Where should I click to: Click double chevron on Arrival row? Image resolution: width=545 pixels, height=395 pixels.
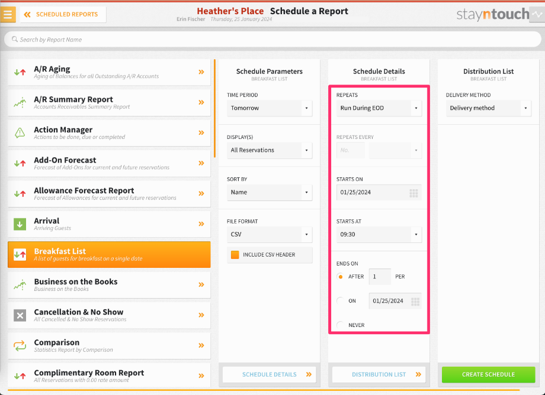coord(201,224)
